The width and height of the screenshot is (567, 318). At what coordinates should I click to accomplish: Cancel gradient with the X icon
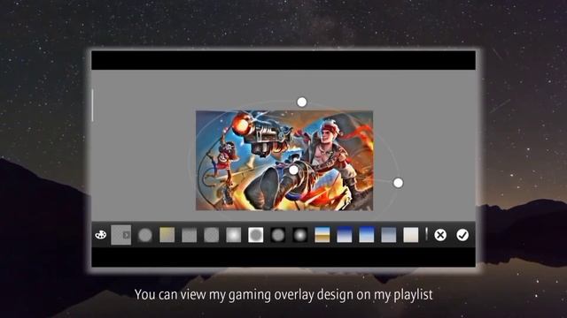[x=440, y=235]
